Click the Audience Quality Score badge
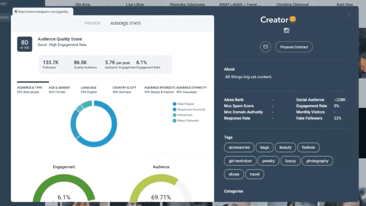 [25, 44]
